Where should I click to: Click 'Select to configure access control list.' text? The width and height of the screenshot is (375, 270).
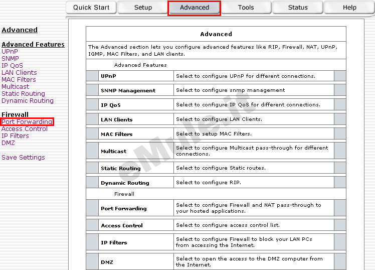pyautogui.click(x=228, y=225)
